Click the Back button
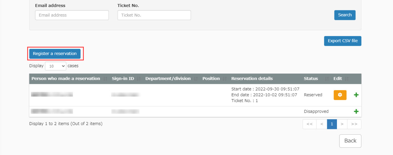 [x=350, y=141]
